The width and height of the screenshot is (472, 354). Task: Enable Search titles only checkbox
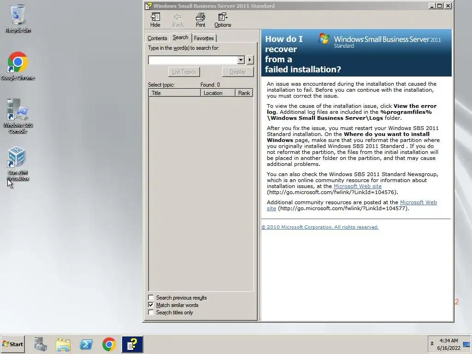(x=151, y=313)
